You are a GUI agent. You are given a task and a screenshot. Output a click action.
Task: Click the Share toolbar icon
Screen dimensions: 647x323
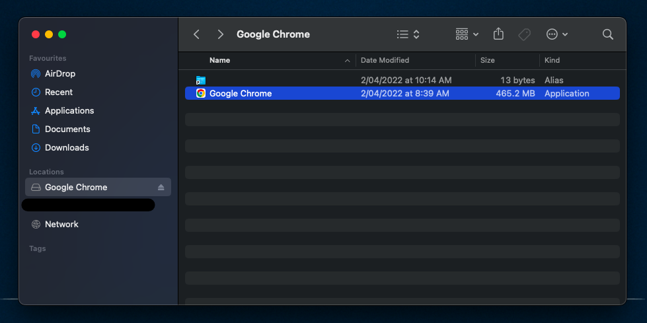tap(498, 34)
